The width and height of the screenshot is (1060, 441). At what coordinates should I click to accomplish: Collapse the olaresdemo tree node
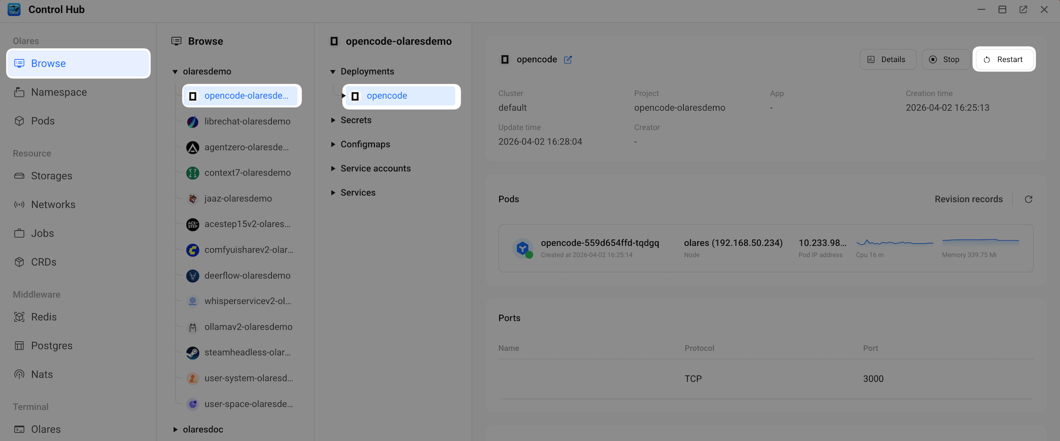point(175,72)
